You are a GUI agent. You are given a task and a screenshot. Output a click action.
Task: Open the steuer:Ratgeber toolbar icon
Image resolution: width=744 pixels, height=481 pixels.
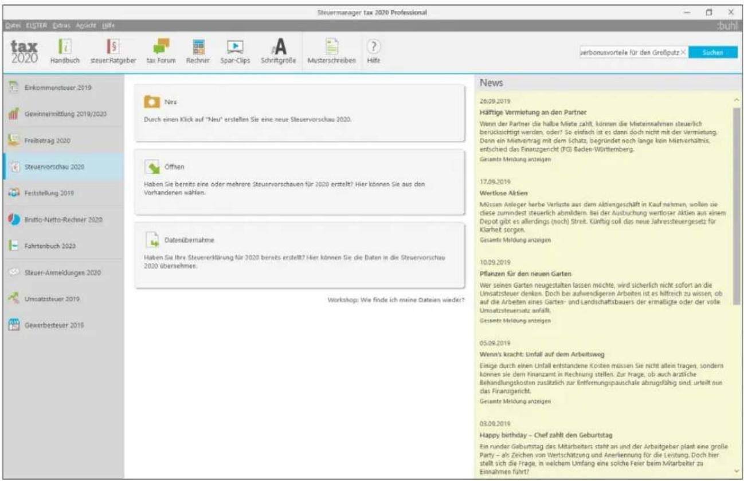[113, 51]
